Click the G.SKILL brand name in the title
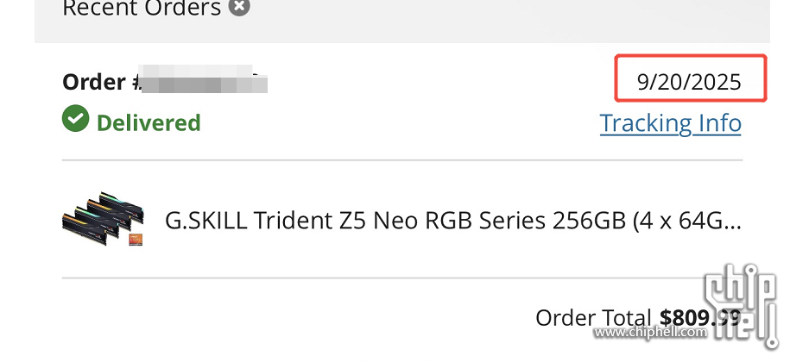The height and width of the screenshot is (362, 790). tap(205, 221)
